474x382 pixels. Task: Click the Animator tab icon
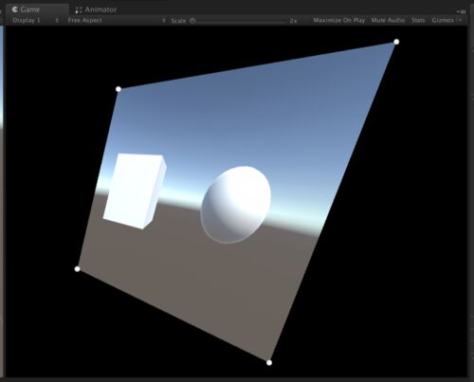79,10
